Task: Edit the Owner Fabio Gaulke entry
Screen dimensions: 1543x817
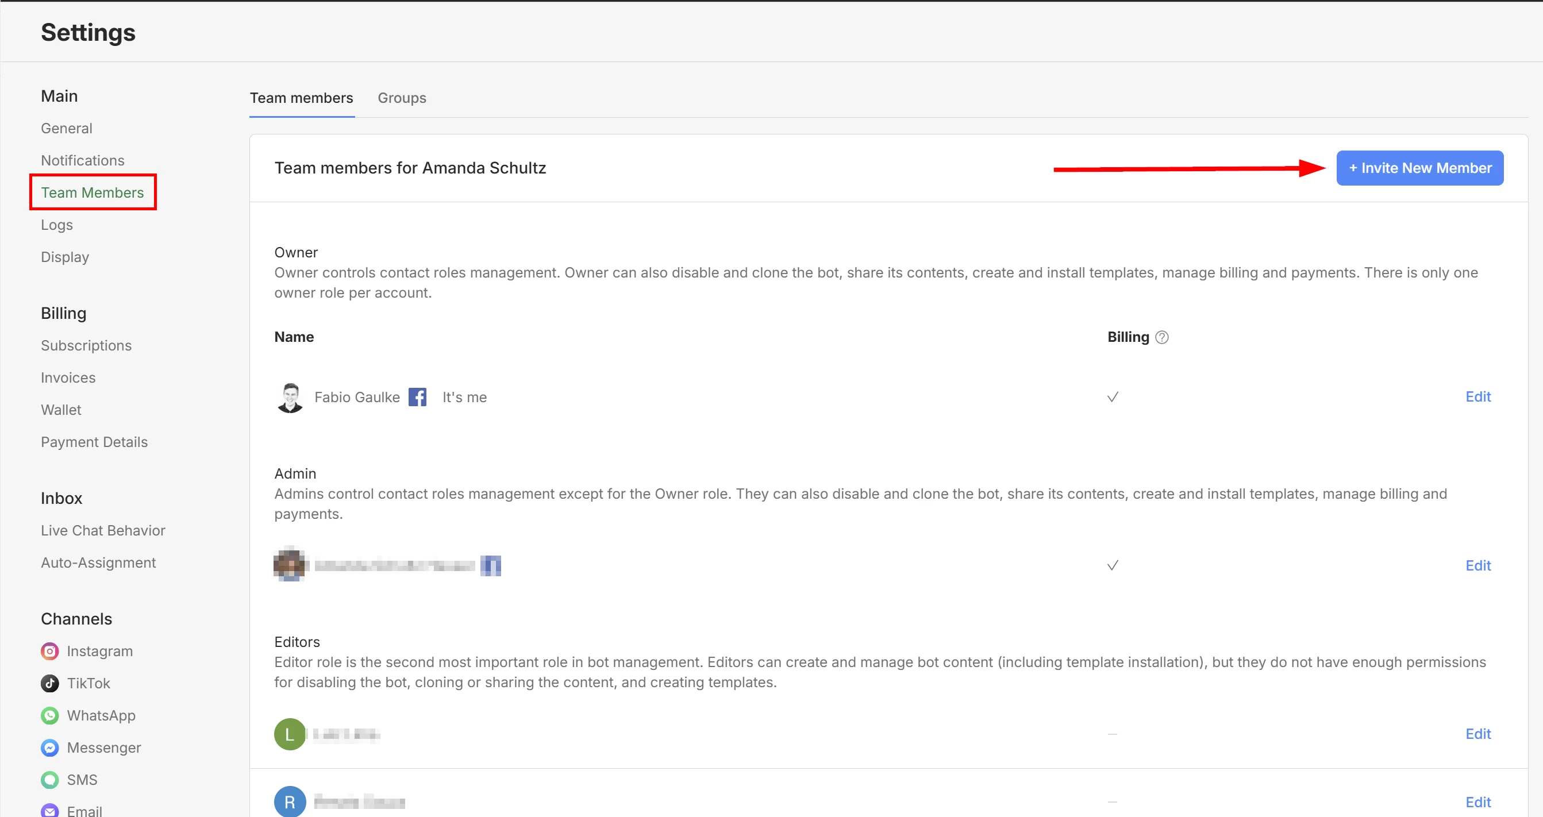Action: point(1477,396)
